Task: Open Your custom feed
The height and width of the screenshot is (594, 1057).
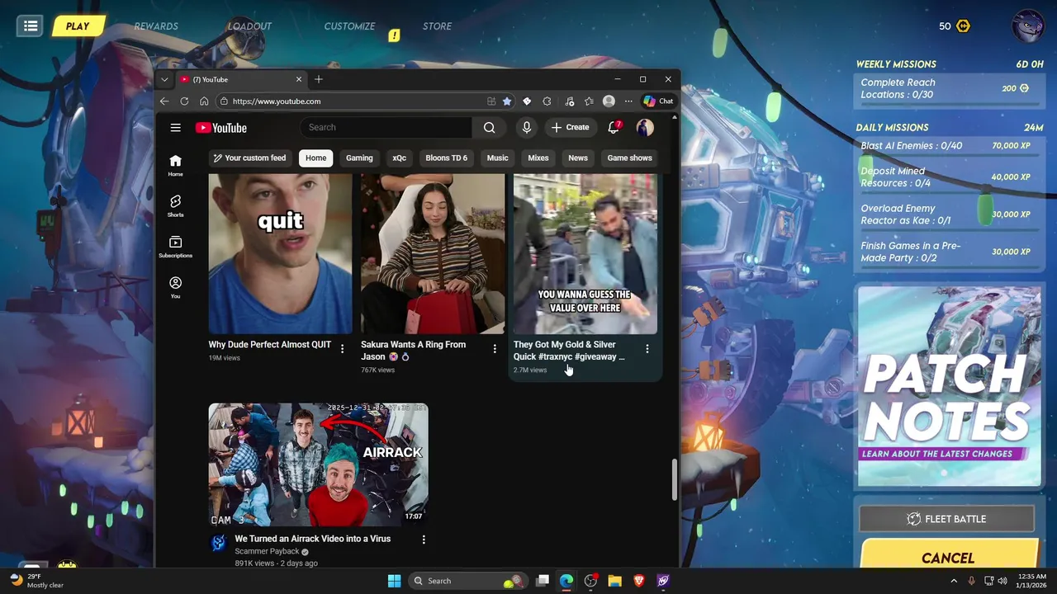Action: click(x=249, y=158)
